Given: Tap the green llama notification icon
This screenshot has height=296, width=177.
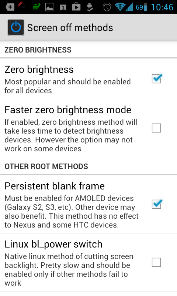Looking at the screenshot, I should (x=36, y=7).
